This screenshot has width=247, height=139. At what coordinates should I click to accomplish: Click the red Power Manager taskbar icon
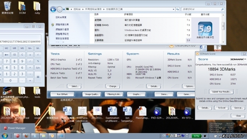[18, 136]
